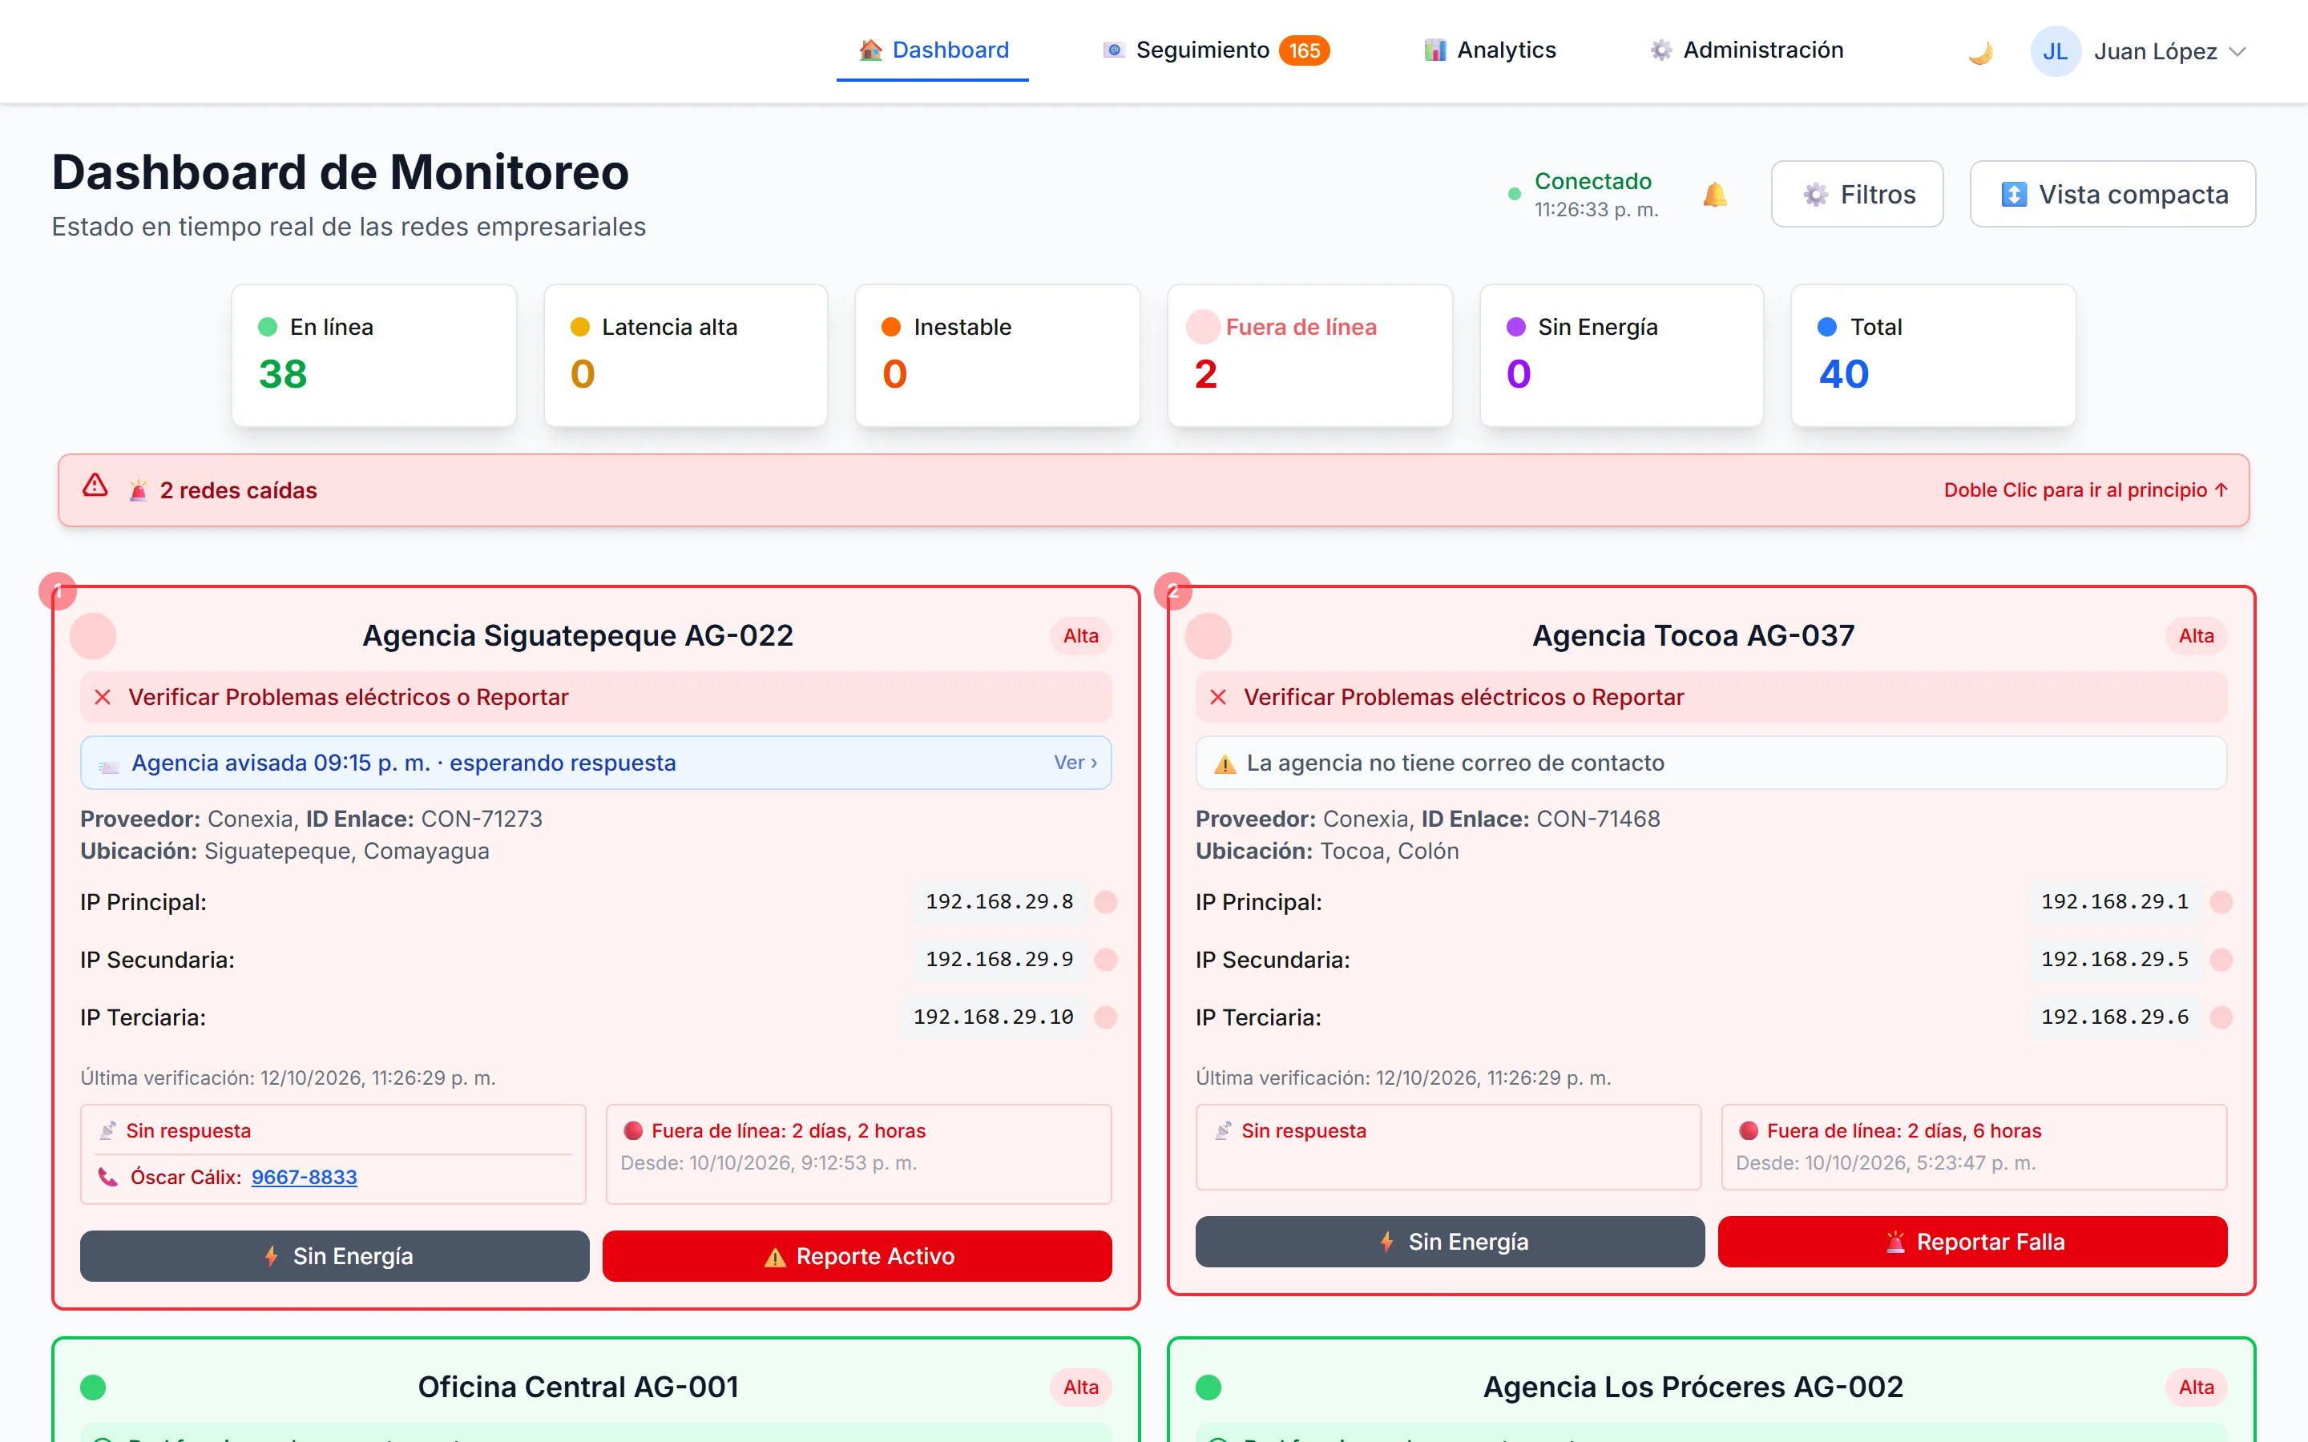2308x1442 pixels.
Task: Mark Agencia Tocoa as Sin Energía
Action: pos(1450,1242)
